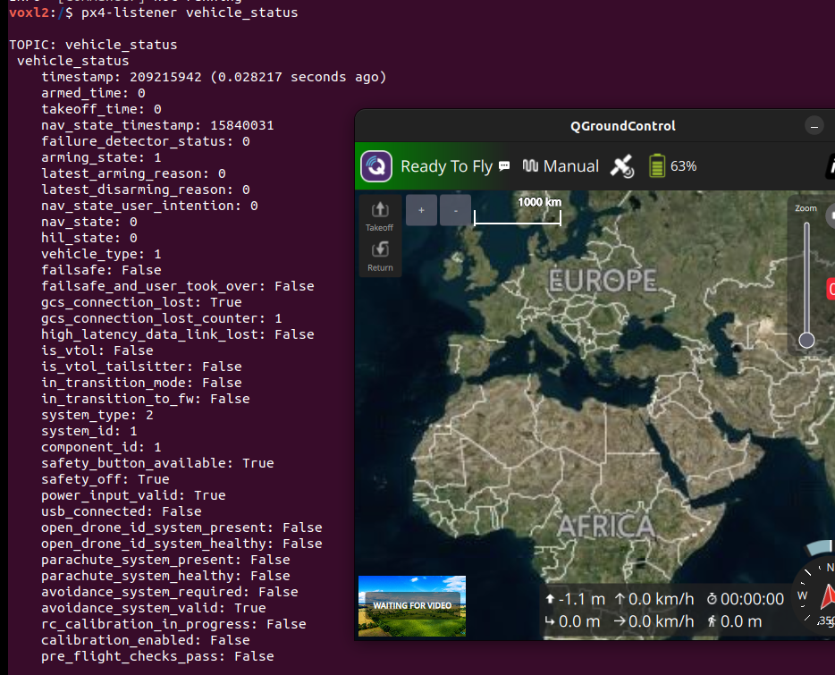Click the usb_connected: False line
The image size is (835, 675).
[122, 511]
